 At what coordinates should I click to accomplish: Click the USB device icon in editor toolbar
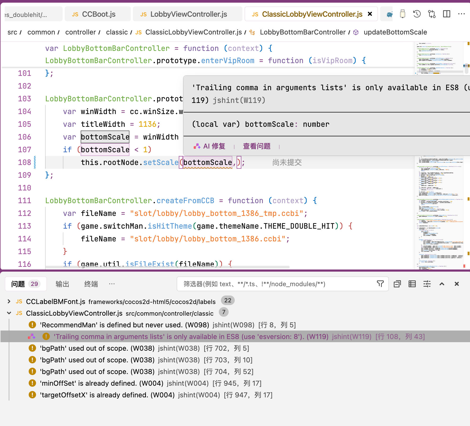pyautogui.click(x=402, y=14)
